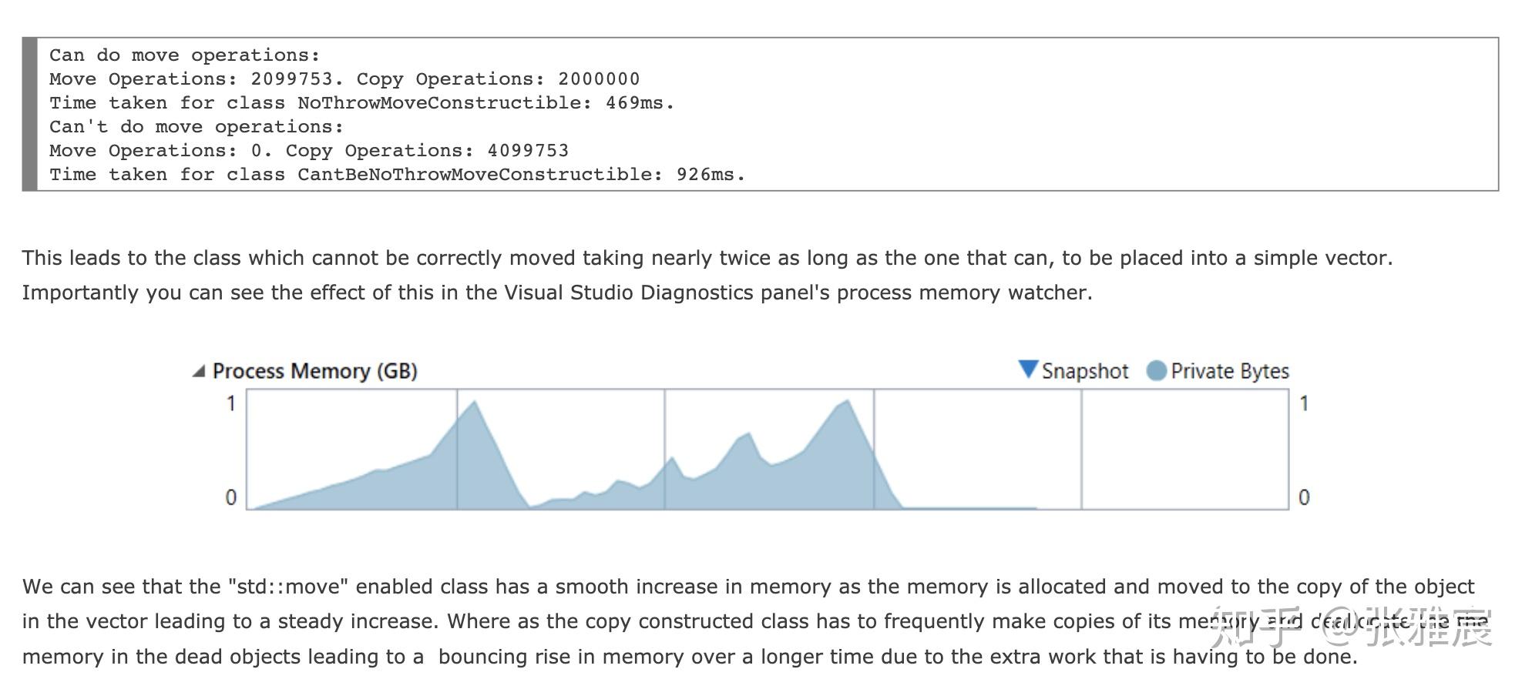Click the blue Snapshot triangle icon
Viewport: 1532px width, 689px height.
coord(1027,370)
